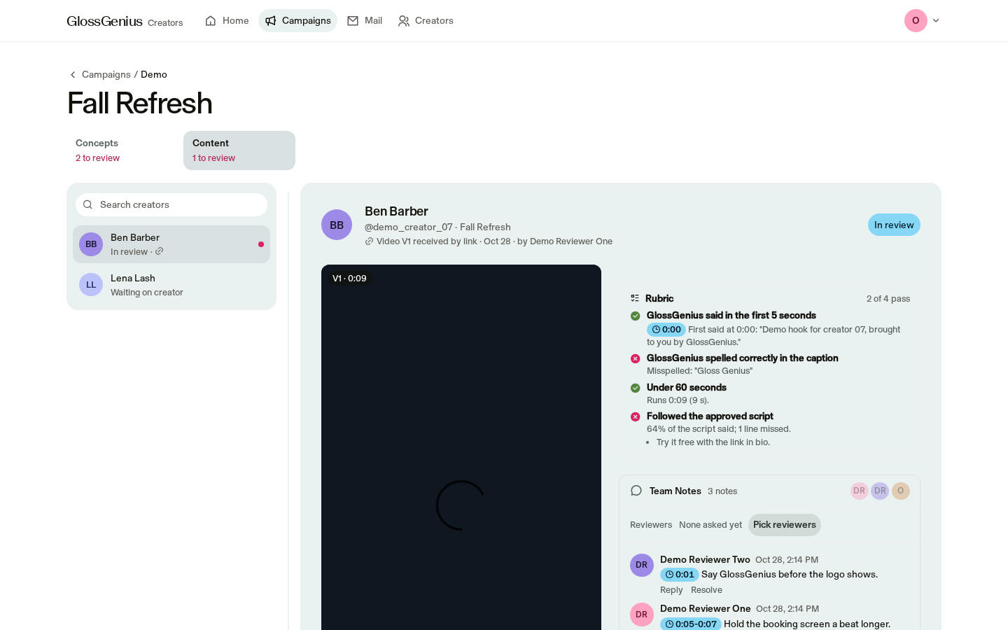Go to the Mail section
The width and height of the screenshot is (1008, 630).
coord(365,21)
